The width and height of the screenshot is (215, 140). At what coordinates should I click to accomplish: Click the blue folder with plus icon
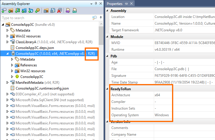(24, 10)
